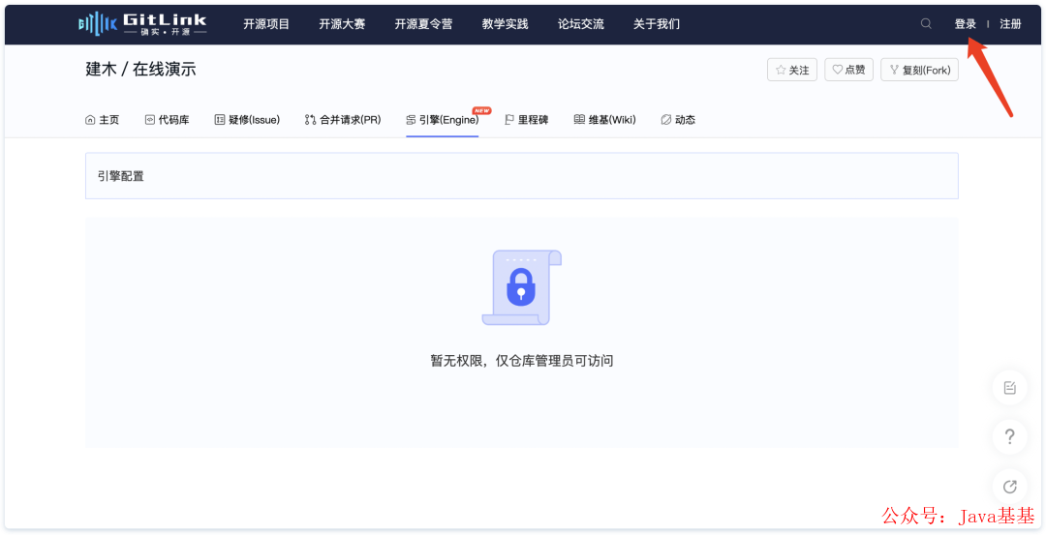The height and width of the screenshot is (535, 1046).
Task: Open the 主页 home tab
Action: (103, 120)
